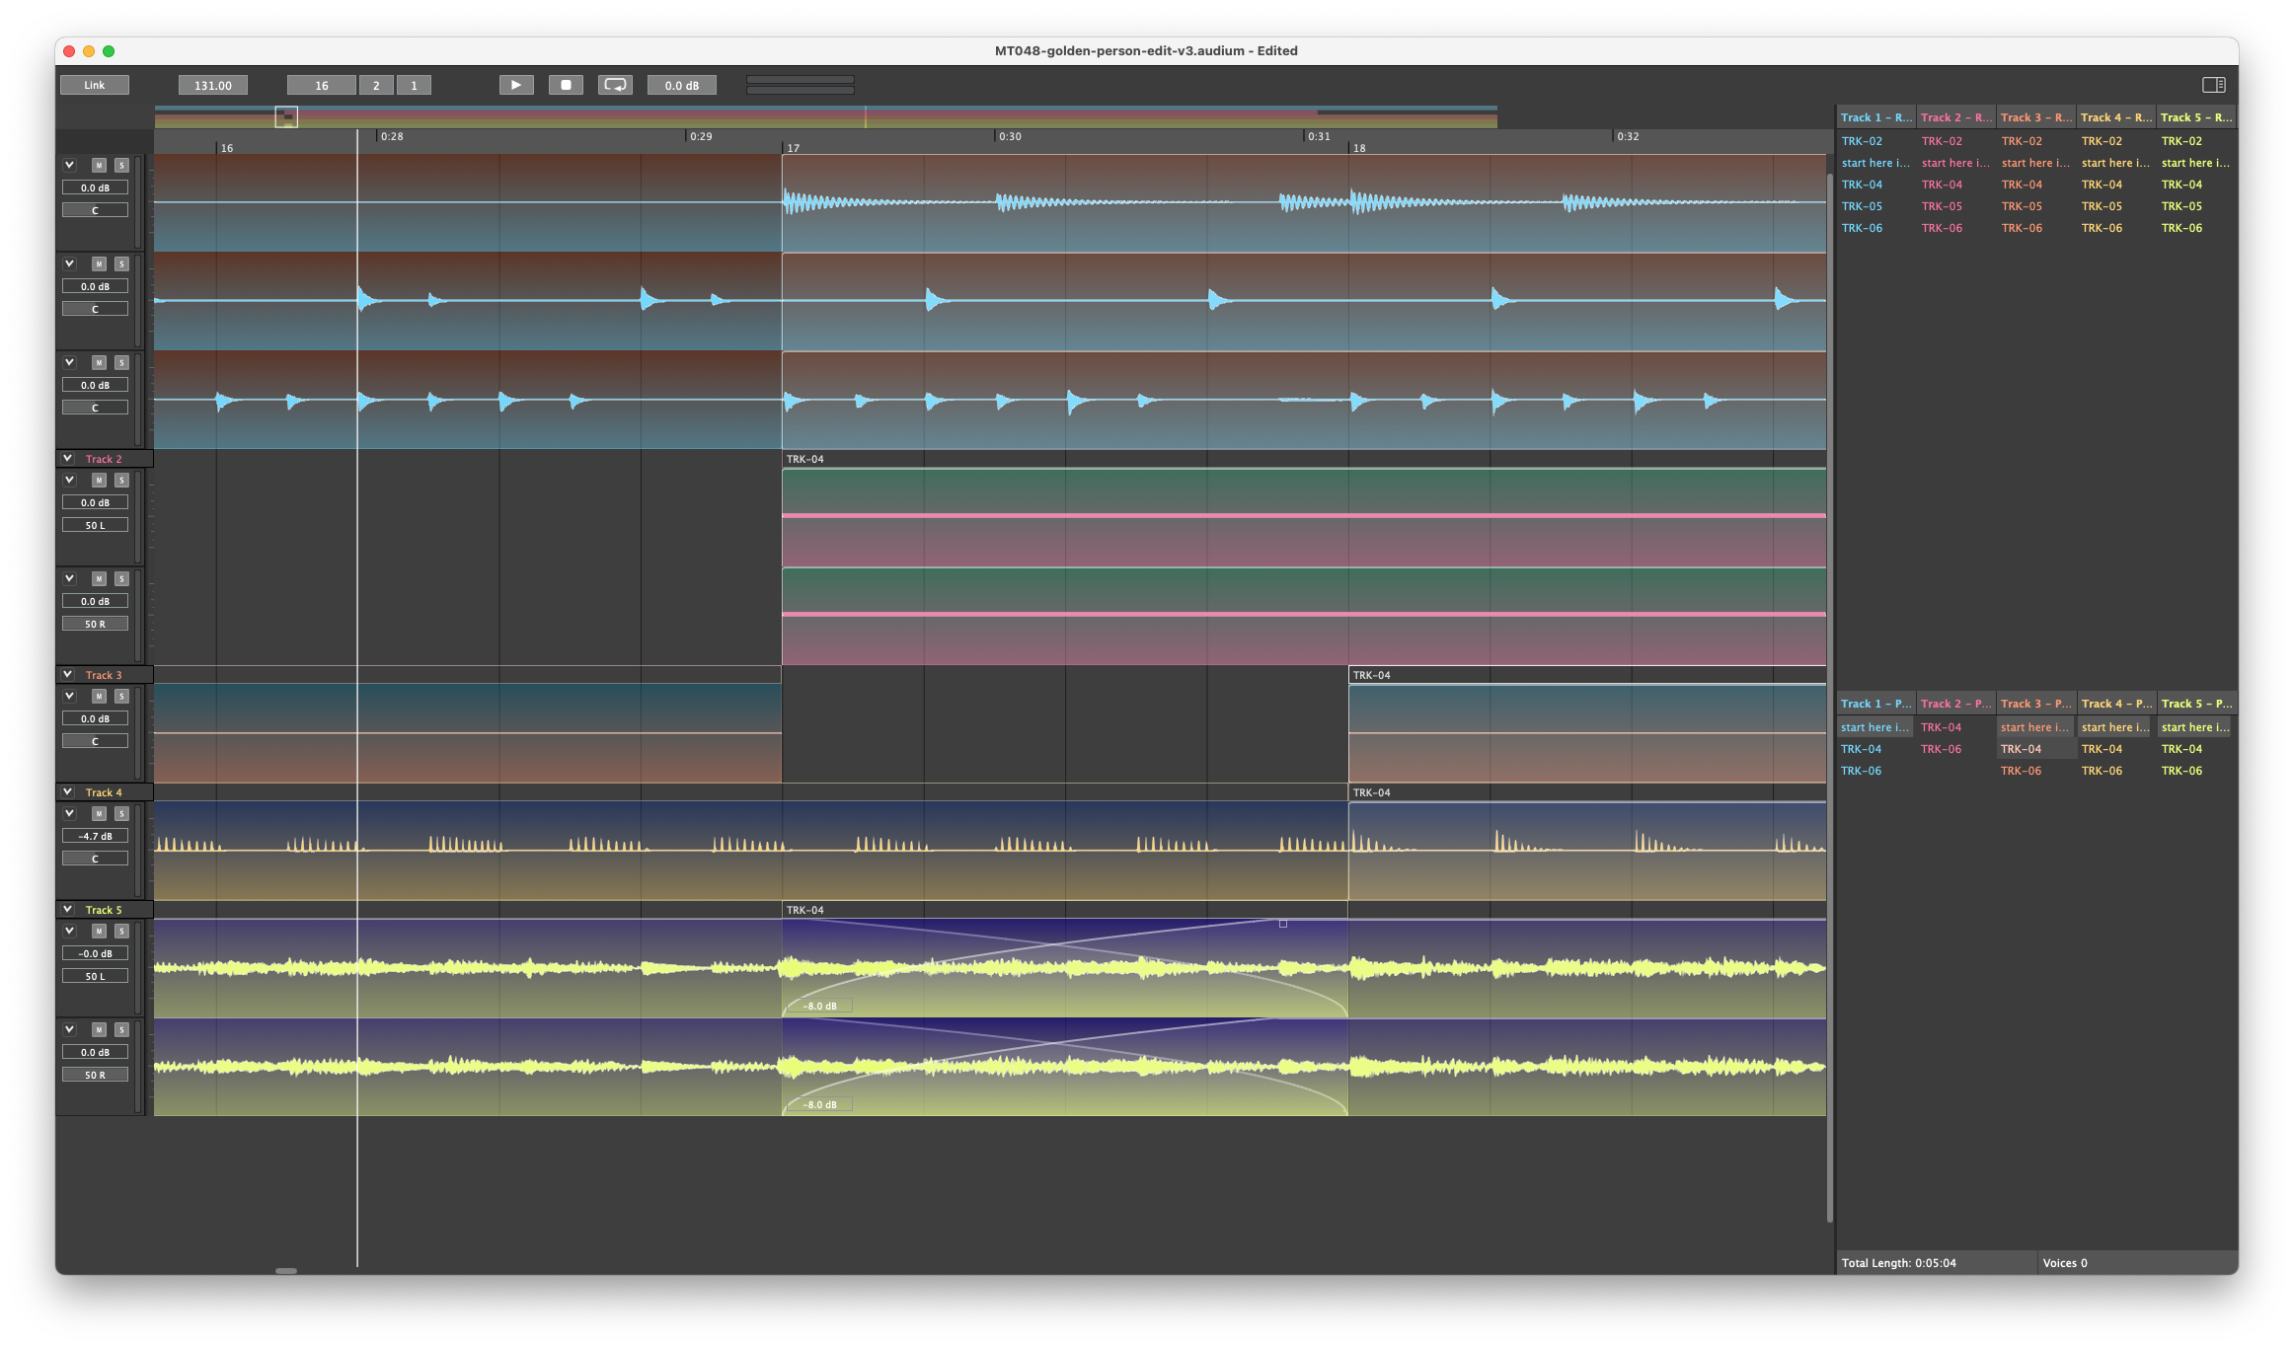The image size is (2294, 1348).
Task: Mute the Track 3 channel
Action: point(99,697)
